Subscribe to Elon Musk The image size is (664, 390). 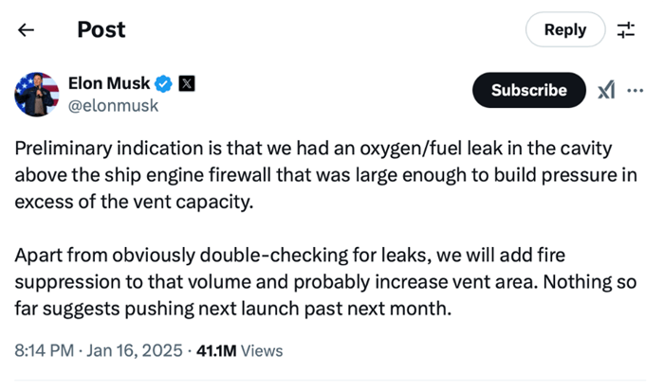pyautogui.click(x=528, y=91)
